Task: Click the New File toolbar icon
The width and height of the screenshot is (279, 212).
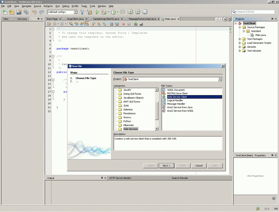Action: coord(5,12)
